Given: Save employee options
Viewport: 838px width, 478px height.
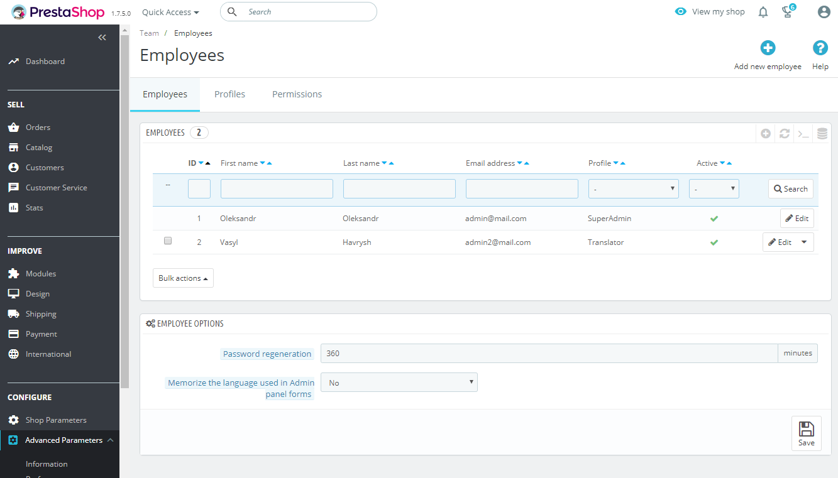Looking at the screenshot, I should pos(807,433).
